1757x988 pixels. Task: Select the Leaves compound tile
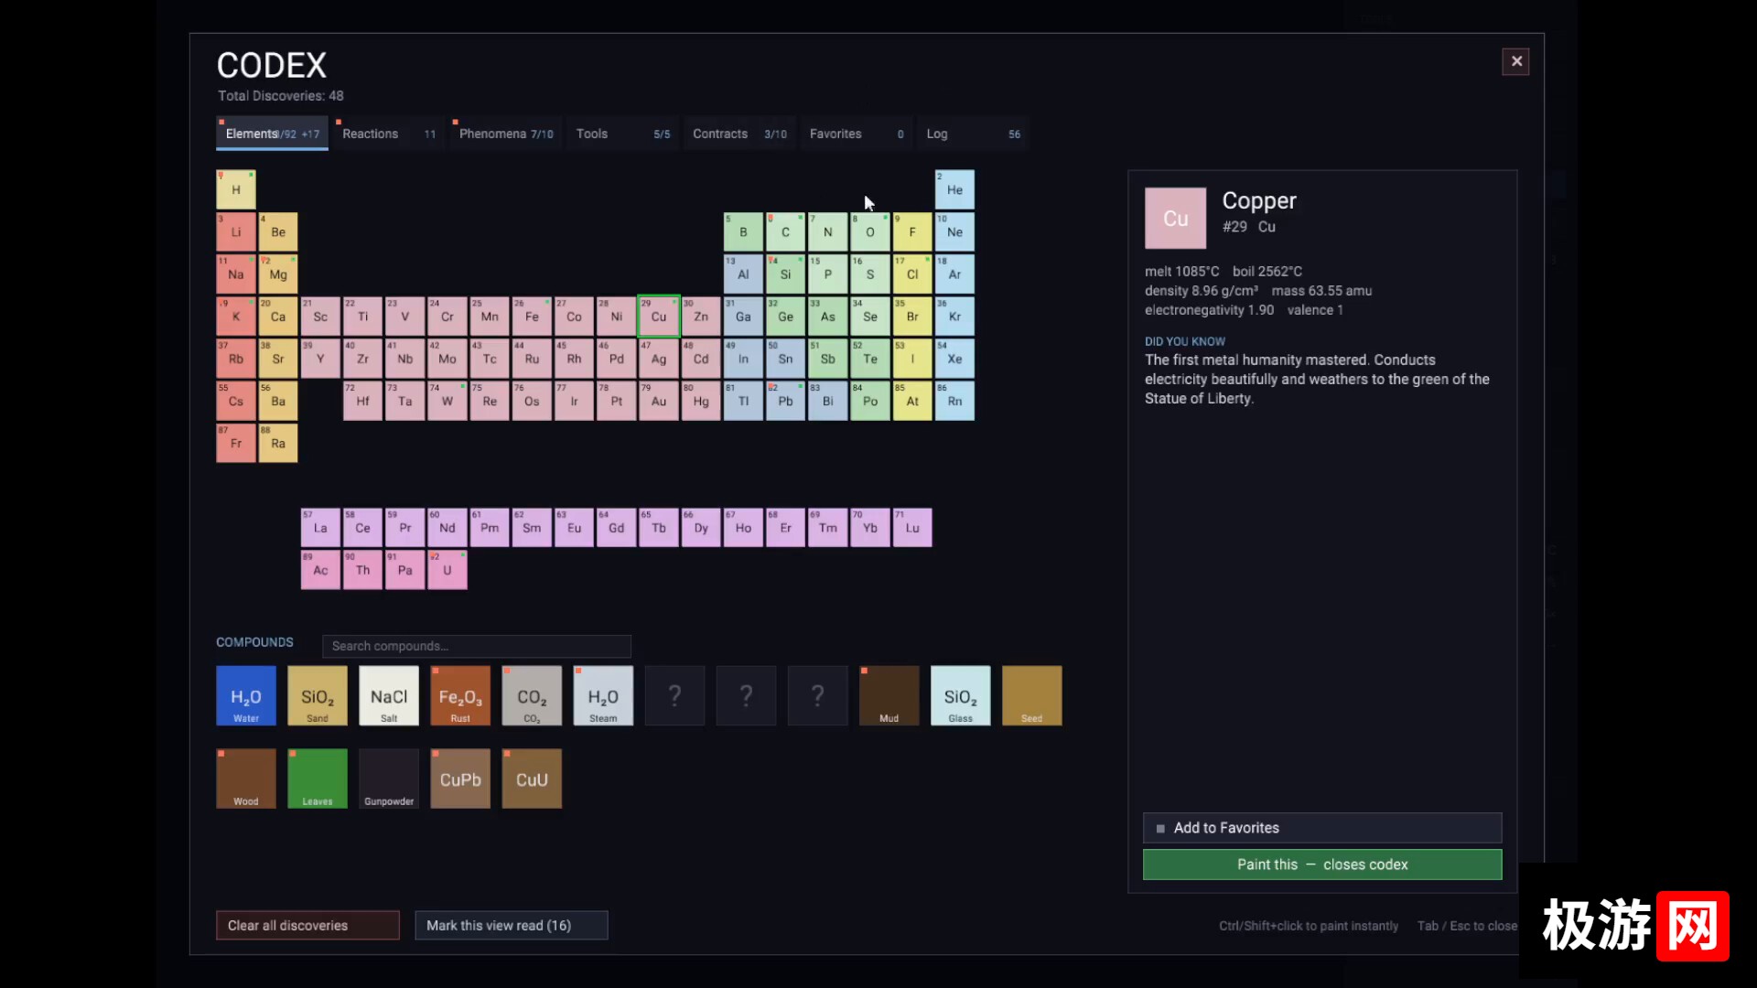tap(318, 779)
